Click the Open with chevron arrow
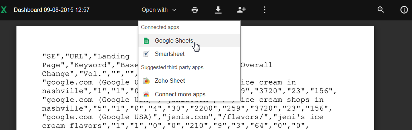The width and height of the screenshot is (412, 130). [x=174, y=10]
